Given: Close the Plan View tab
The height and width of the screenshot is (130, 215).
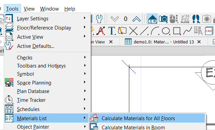Looking at the screenshot, I should [111, 42].
